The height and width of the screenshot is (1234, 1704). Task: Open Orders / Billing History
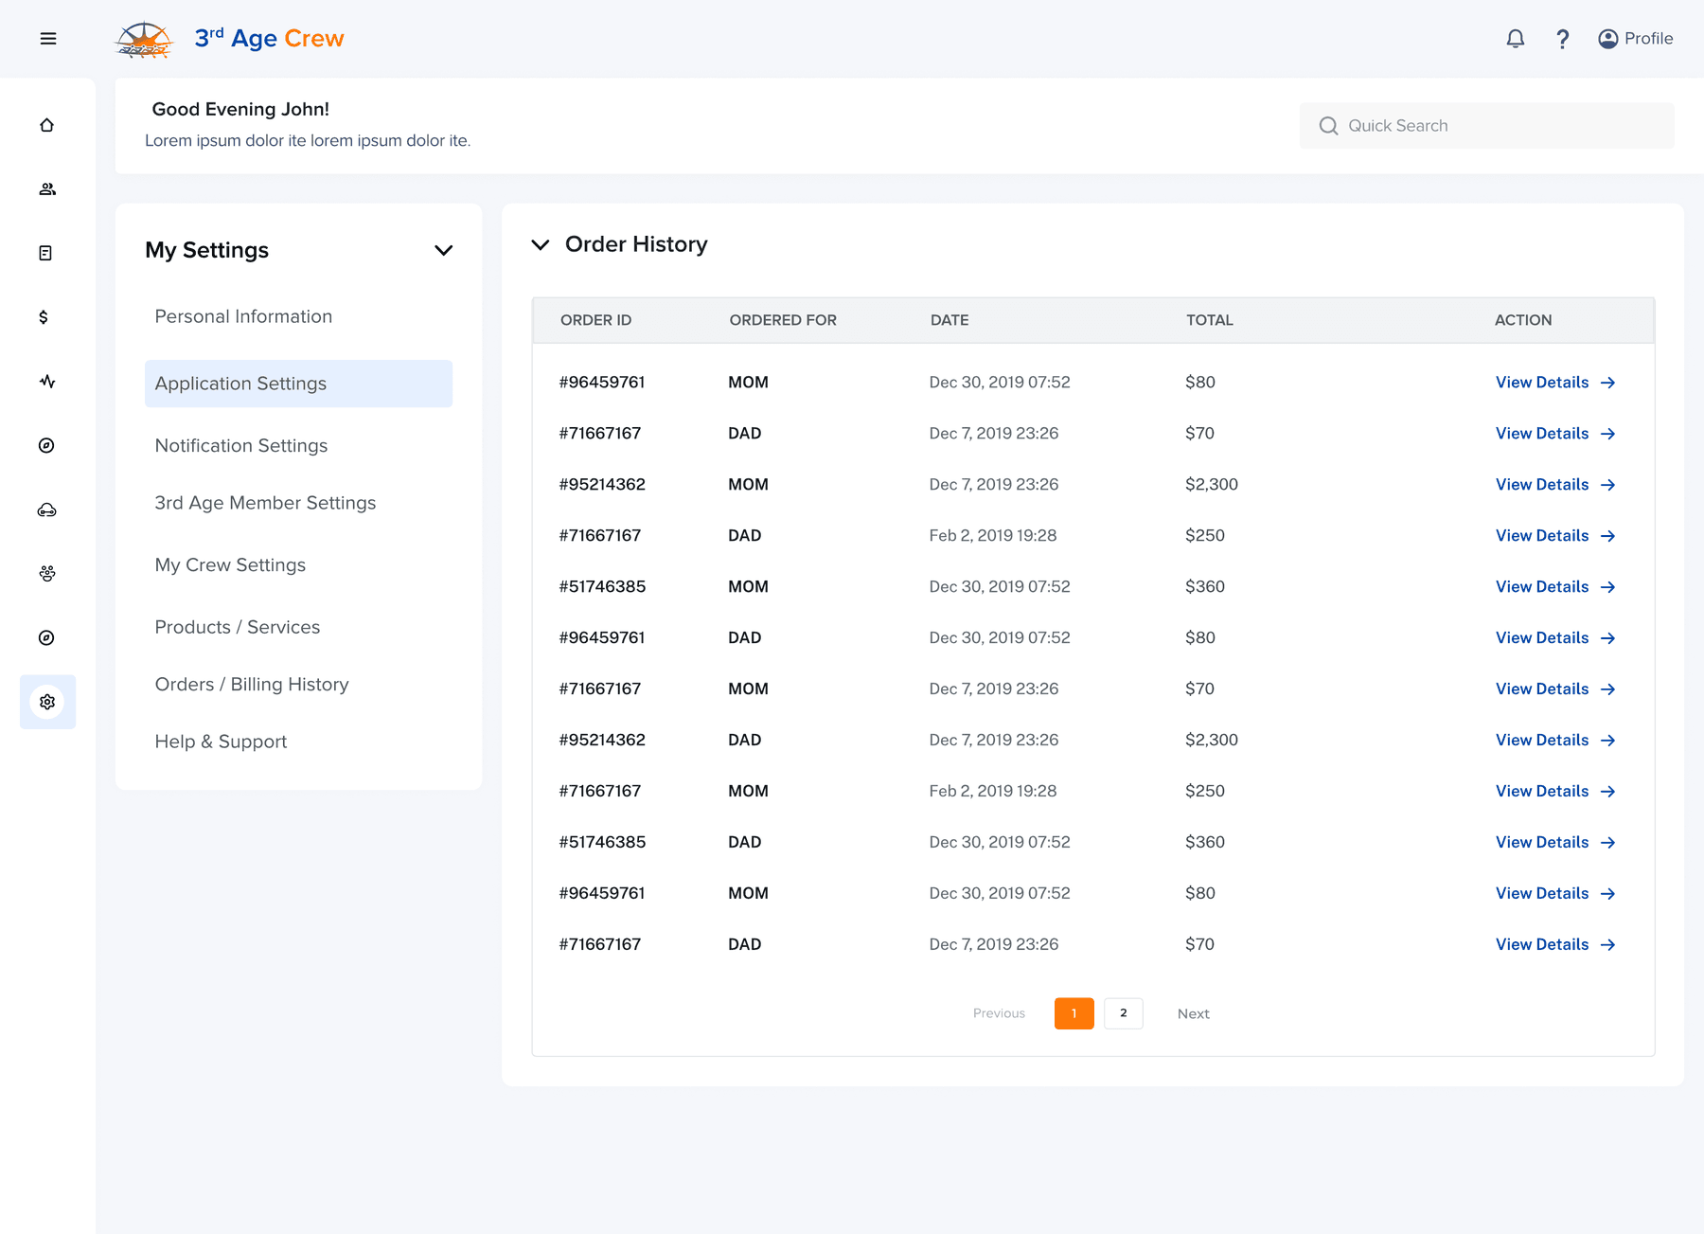pos(252,684)
